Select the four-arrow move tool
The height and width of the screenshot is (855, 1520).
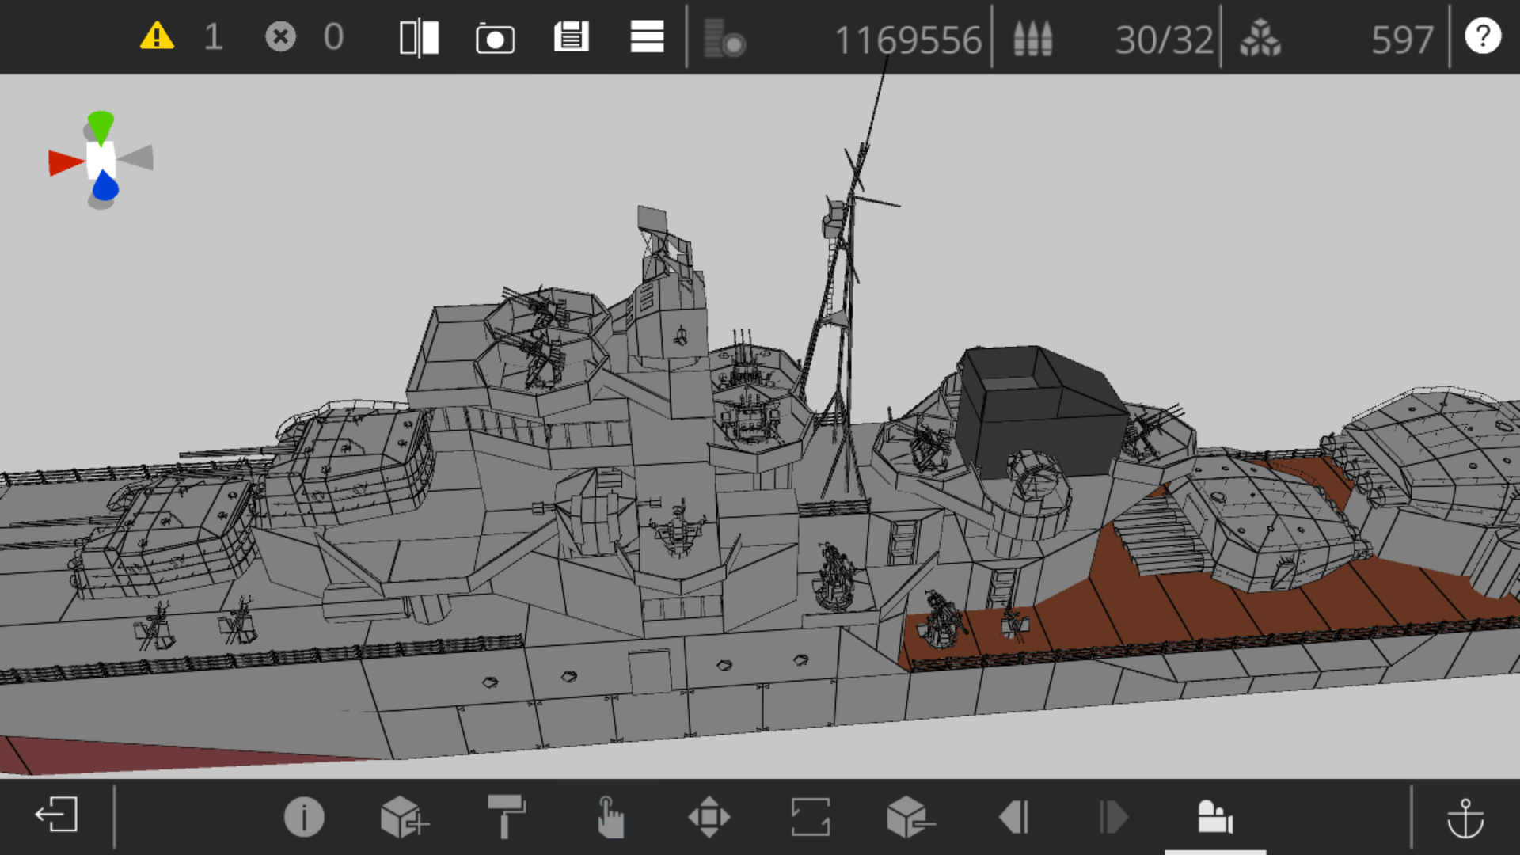(x=709, y=817)
